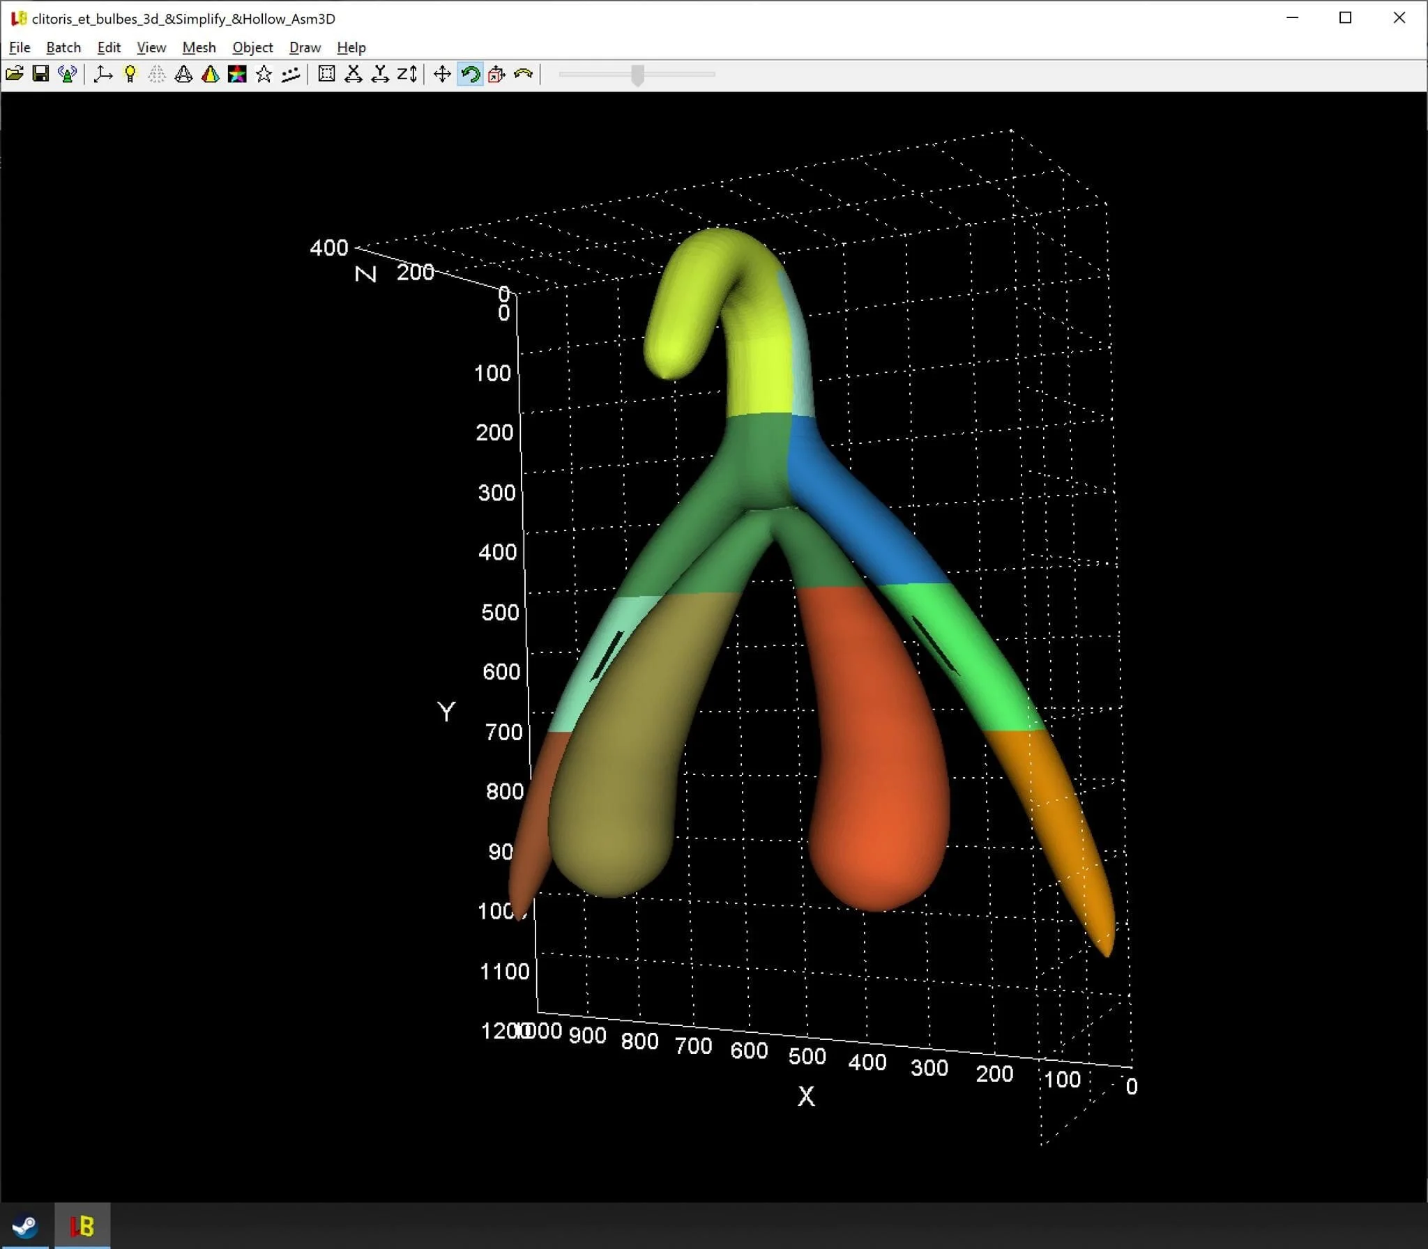Image resolution: width=1428 pixels, height=1249 pixels.
Task: Open the Mesh menu
Action: click(x=199, y=47)
